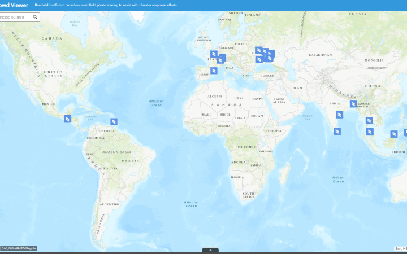Open the photo marker in Central America
Viewport: 407px width, 254px height.
pyautogui.click(x=67, y=119)
